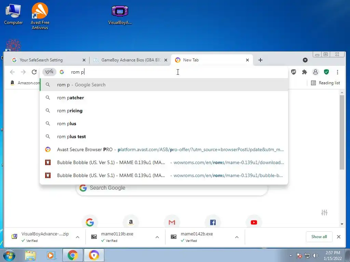
Task: Select the Avast Free Antivirus desktop icon
Action: coord(40,16)
